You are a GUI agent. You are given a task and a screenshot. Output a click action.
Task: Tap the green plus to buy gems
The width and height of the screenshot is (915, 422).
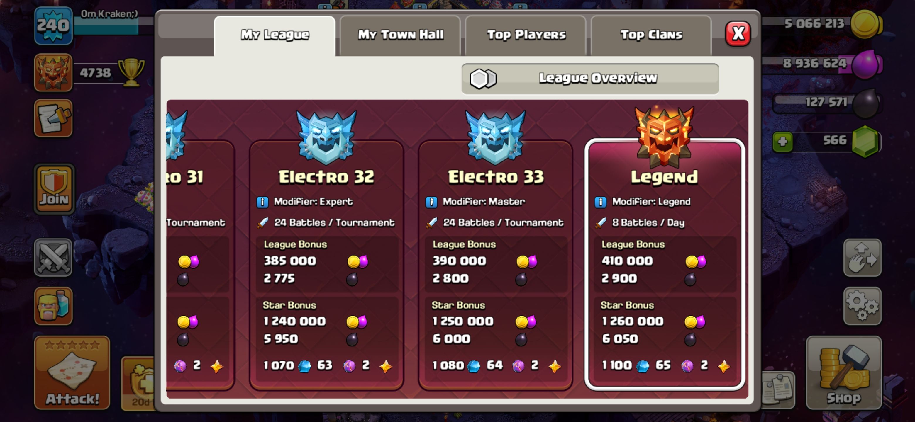[782, 142]
